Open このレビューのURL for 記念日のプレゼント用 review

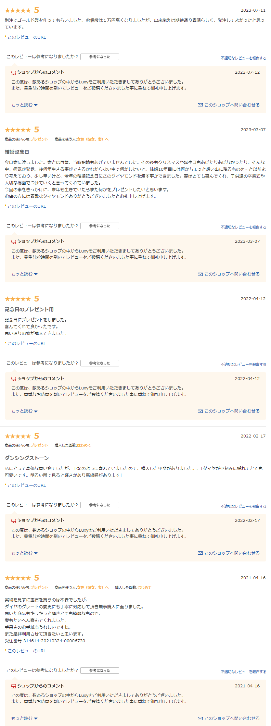(x=27, y=343)
